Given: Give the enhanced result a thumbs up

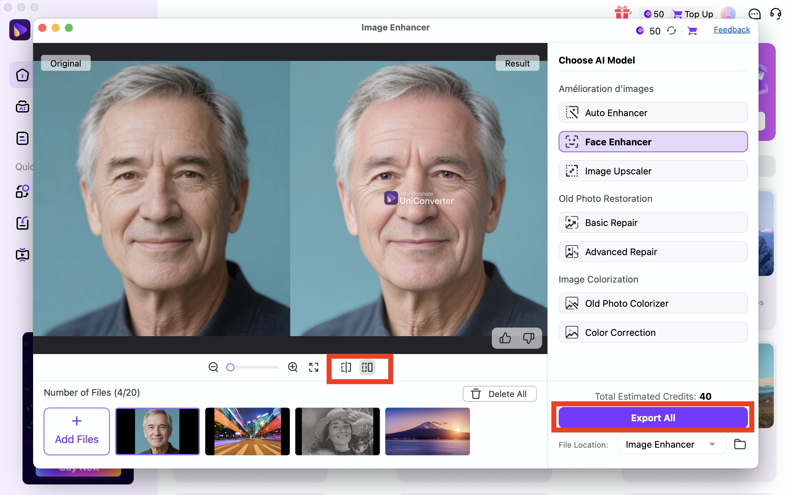Looking at the screenshot, I should click(x=505, y=338).
